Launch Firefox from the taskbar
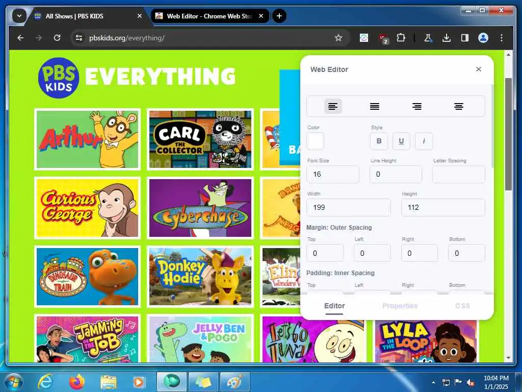 click(x=76, y=382)
